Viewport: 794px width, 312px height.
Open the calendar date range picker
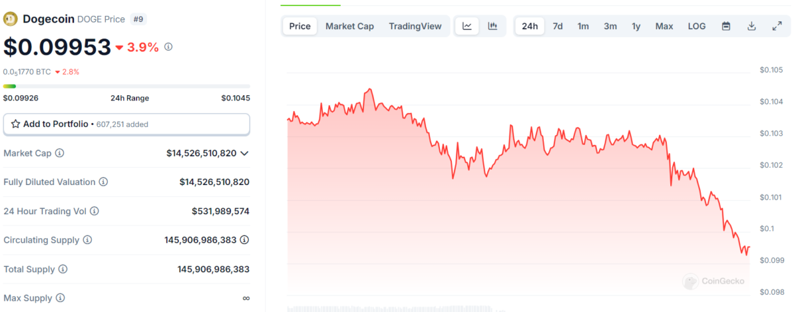[726, 26]
